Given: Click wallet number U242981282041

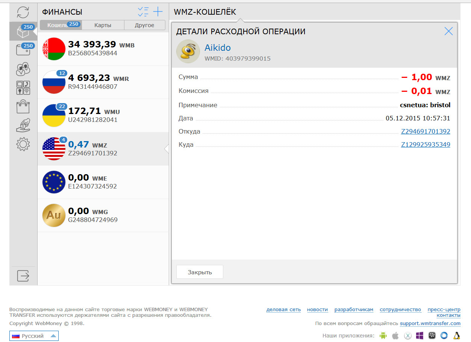Looking at the screenshot, I should pyautogui.click(x=92, y=120).
